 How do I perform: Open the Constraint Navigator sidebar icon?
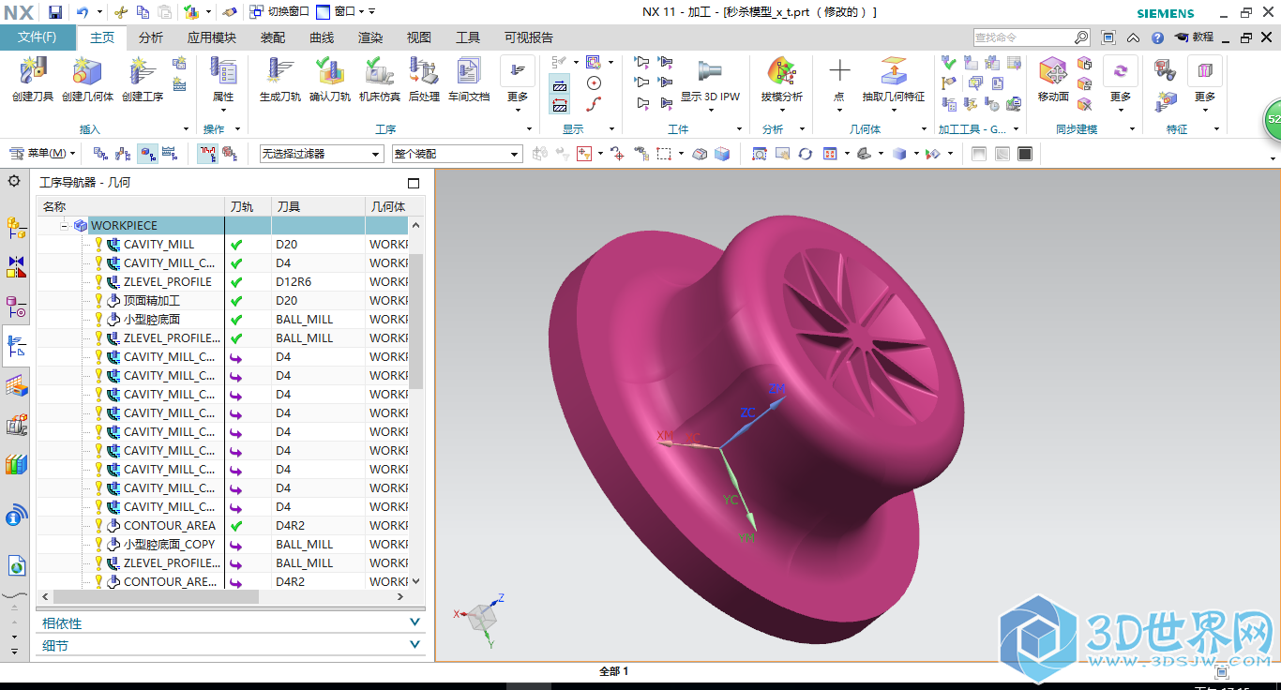click(x=16, y=267)
